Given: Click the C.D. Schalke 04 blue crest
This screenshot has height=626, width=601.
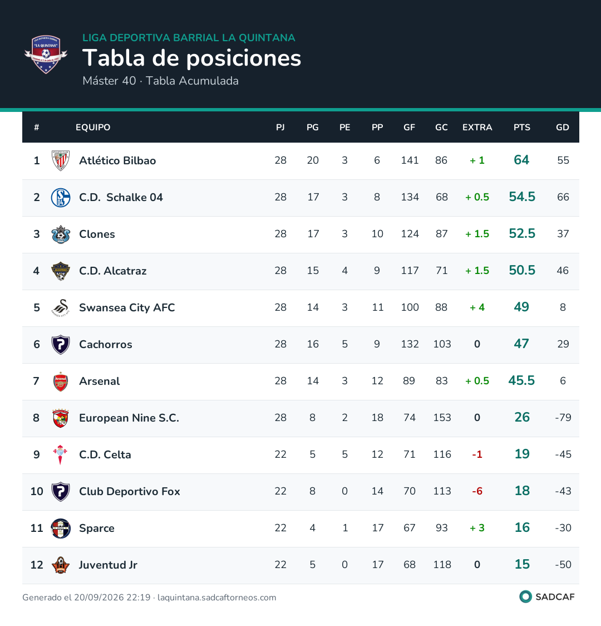Looking at the screenshot, I should click(61, 197).
